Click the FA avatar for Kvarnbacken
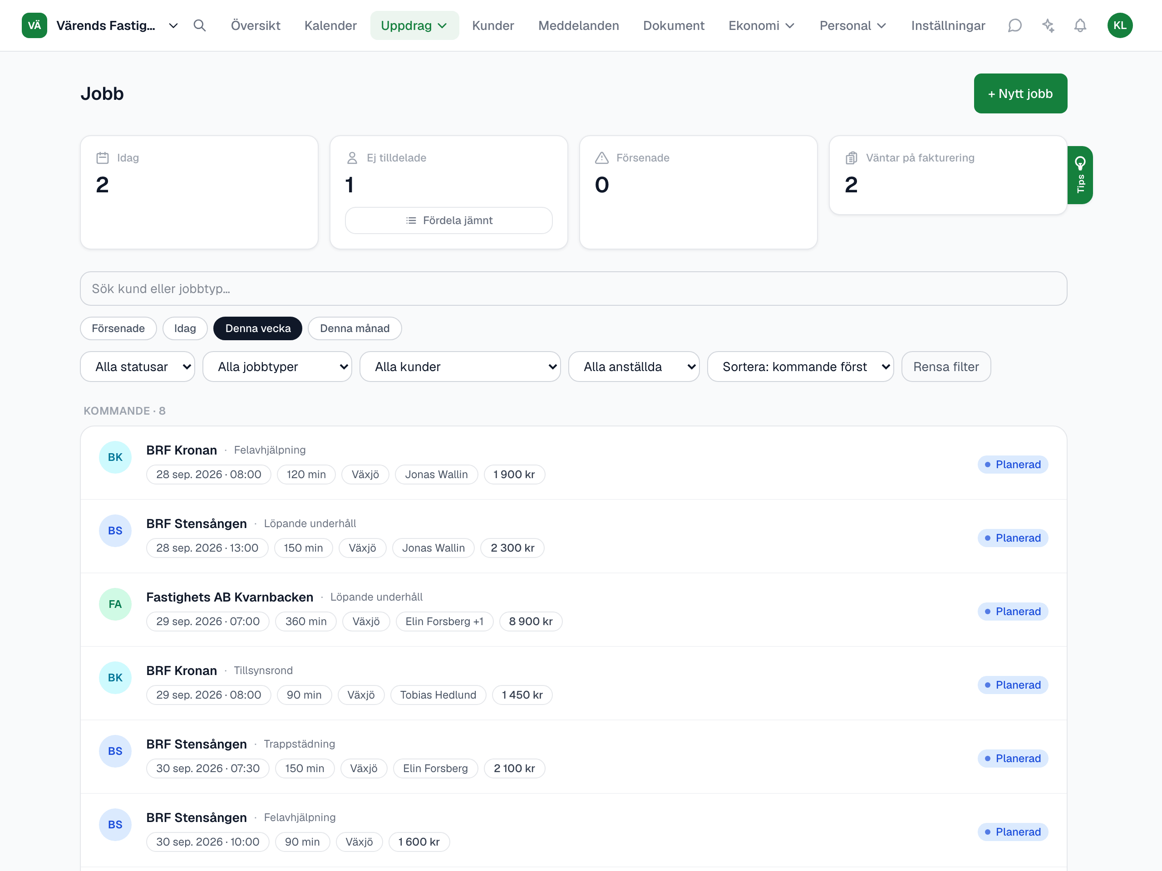Viewport: 1162px width, 871px height. point(115,604)
